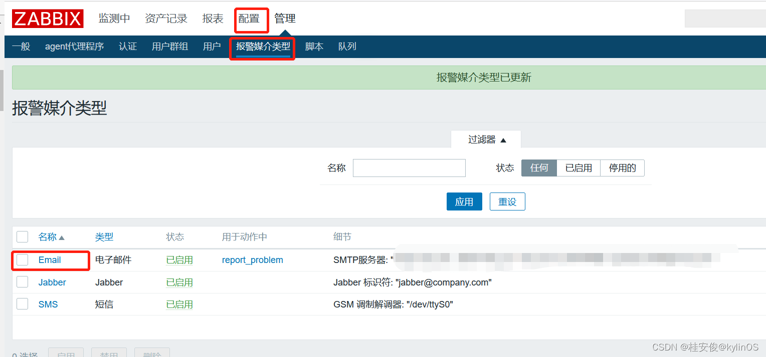Click the 短信 type cell
766x357 pixels.
point(104,304)
